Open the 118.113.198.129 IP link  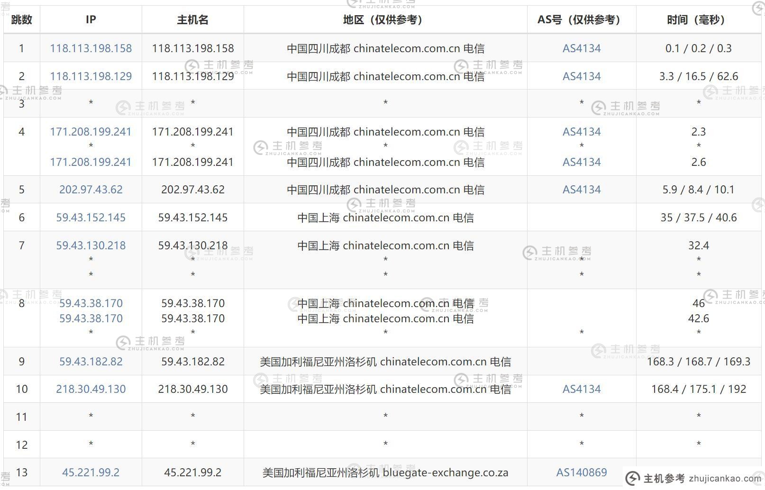(x=91, y=76)
